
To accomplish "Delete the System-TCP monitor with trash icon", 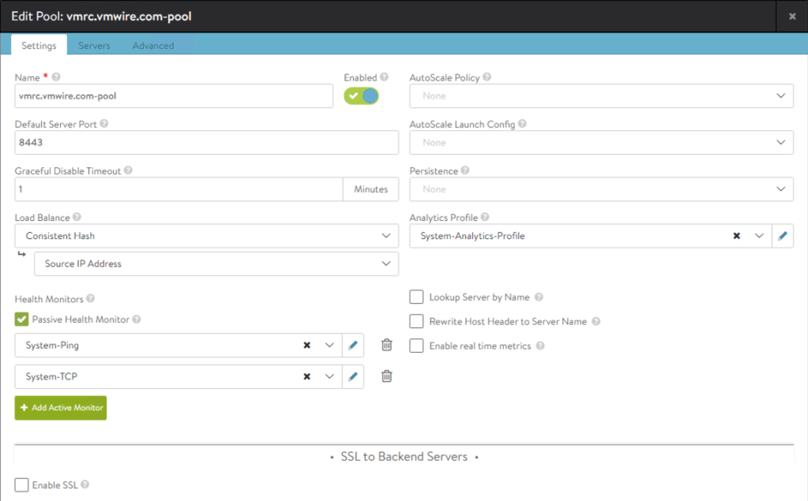I will [386, 376].
